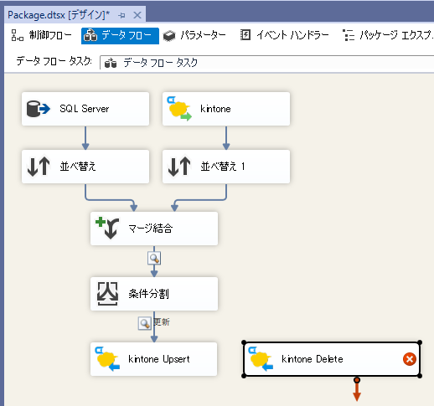Click the 並べ替え sort arrows icon
The width and height of the screenshot is (434, 406).
click(39, 167)
